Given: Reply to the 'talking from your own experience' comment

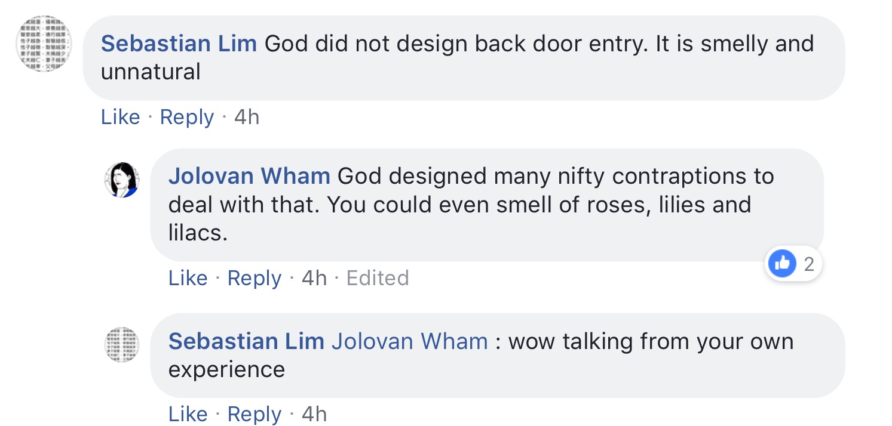Looking at the screenshot, I should (254, 414).
